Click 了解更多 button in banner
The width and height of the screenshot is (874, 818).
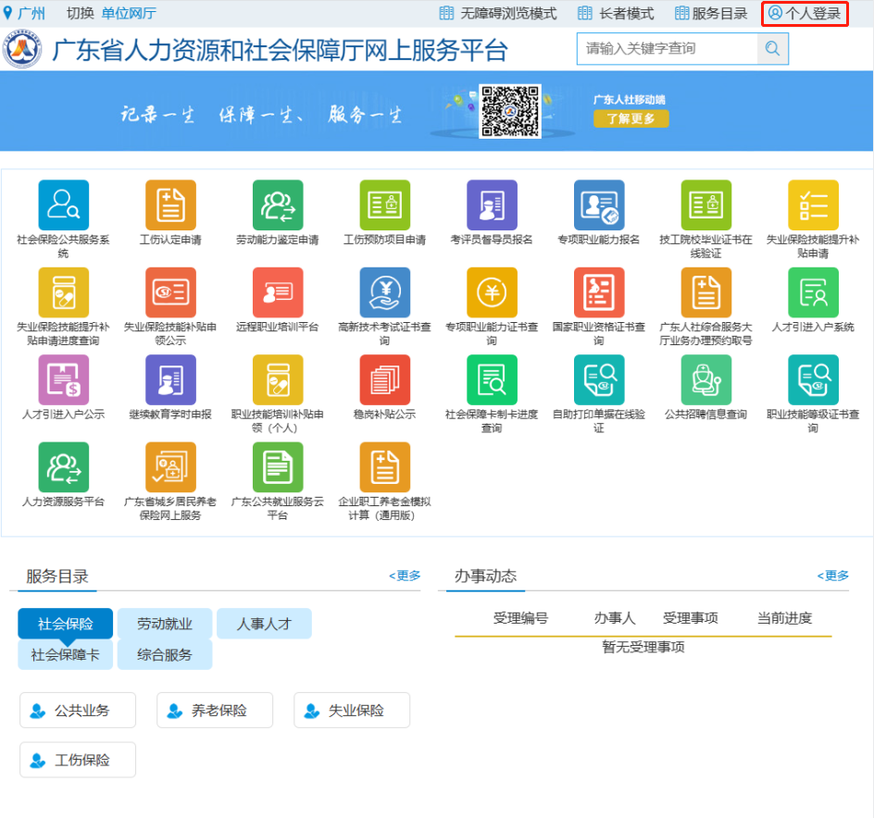pyautogui.click(x=631, y=118)
